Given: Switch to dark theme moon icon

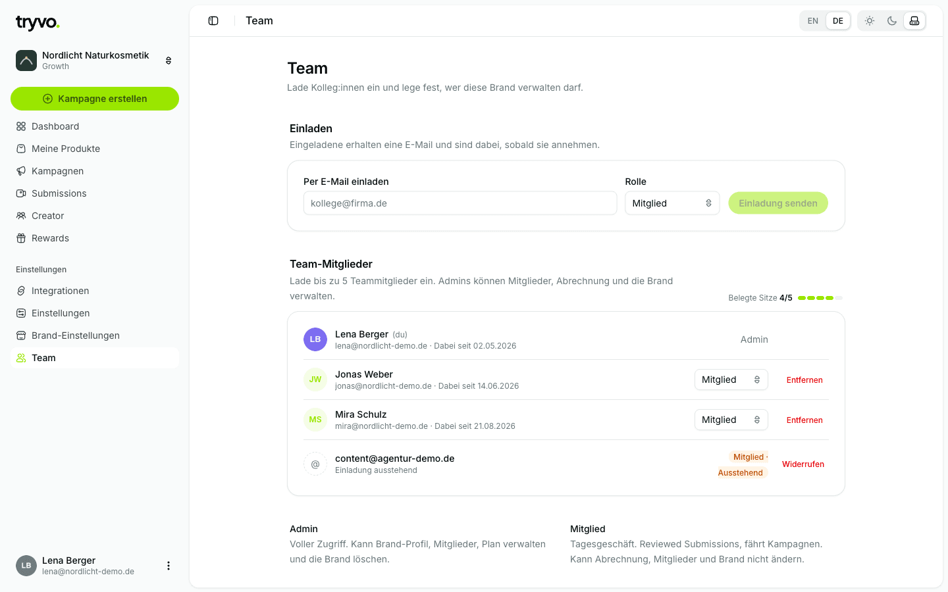Looking at the screenshot, I should tap(892, 21).
